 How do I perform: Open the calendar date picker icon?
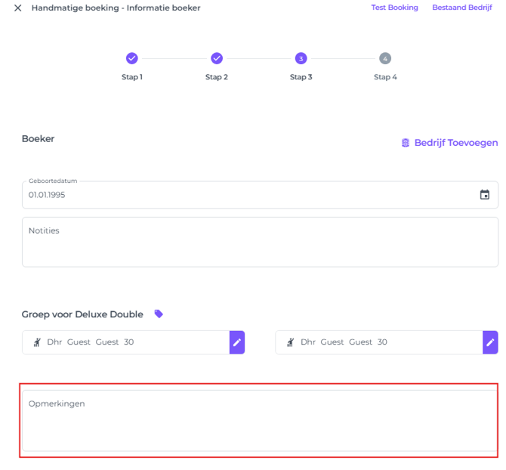(484, 195)
